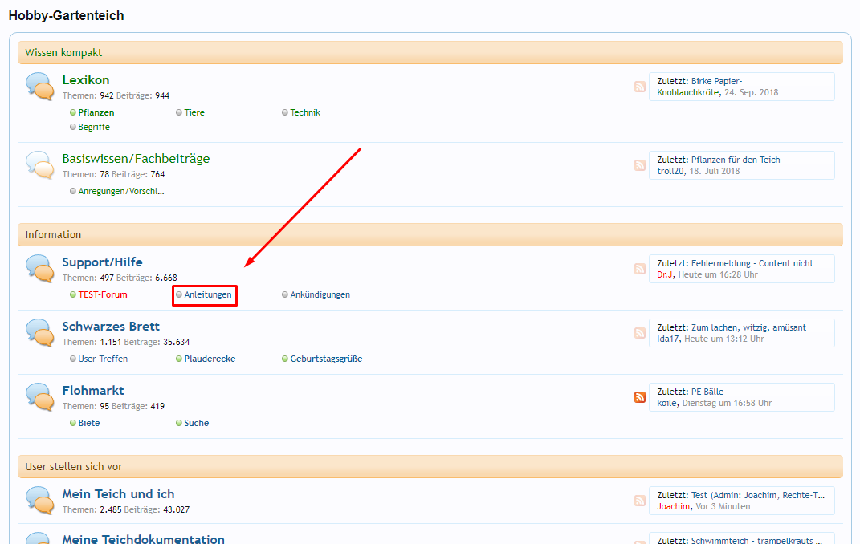Visit the User-Treffen subforum
This screenshot has height=544, width=860.
[103, 359]
